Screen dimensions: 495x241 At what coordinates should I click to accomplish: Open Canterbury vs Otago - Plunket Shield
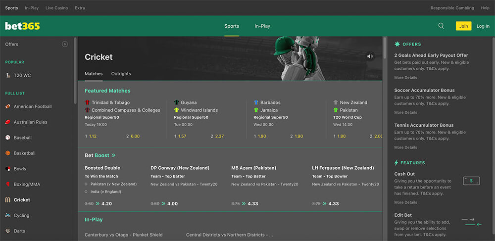point(123,235)
